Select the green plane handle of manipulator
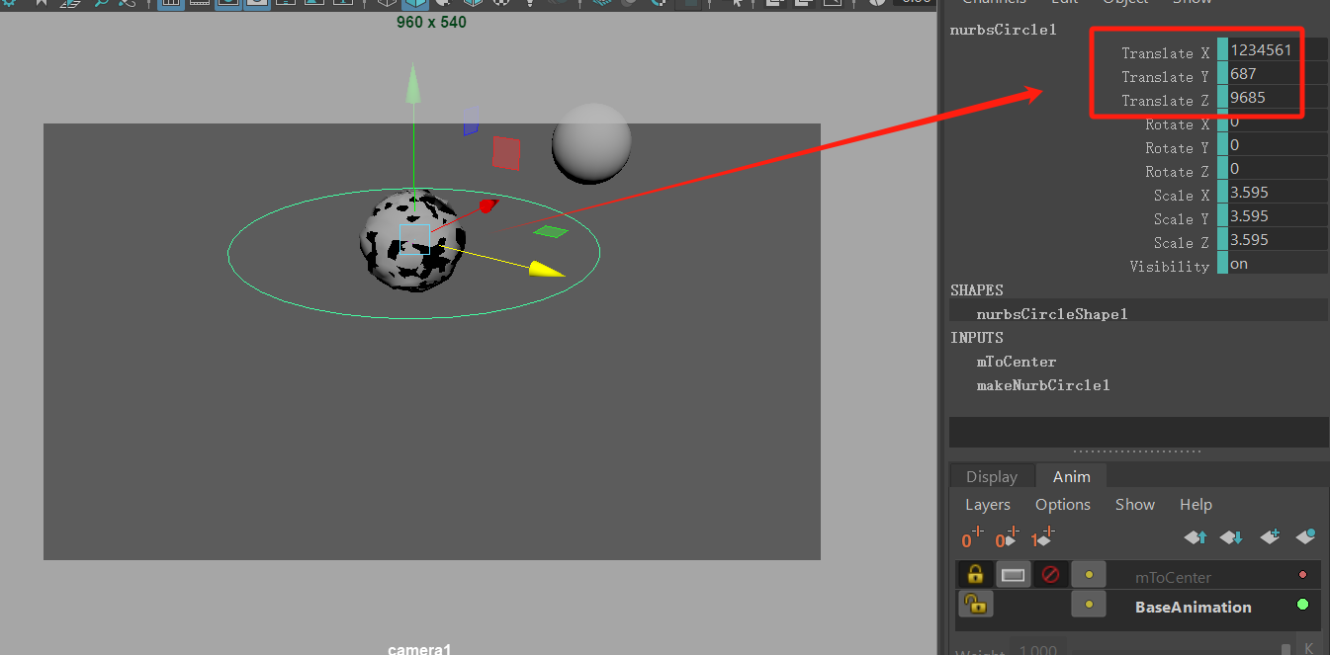The image size is (1330, 655). click(x=551, y=231)
